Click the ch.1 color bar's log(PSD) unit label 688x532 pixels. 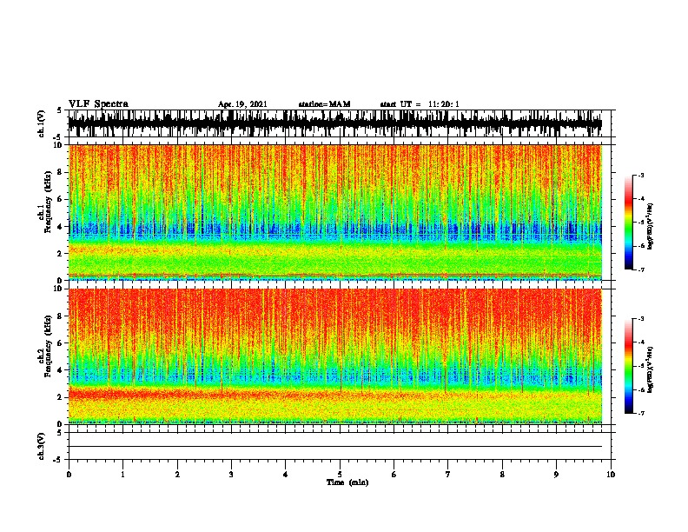651,226
